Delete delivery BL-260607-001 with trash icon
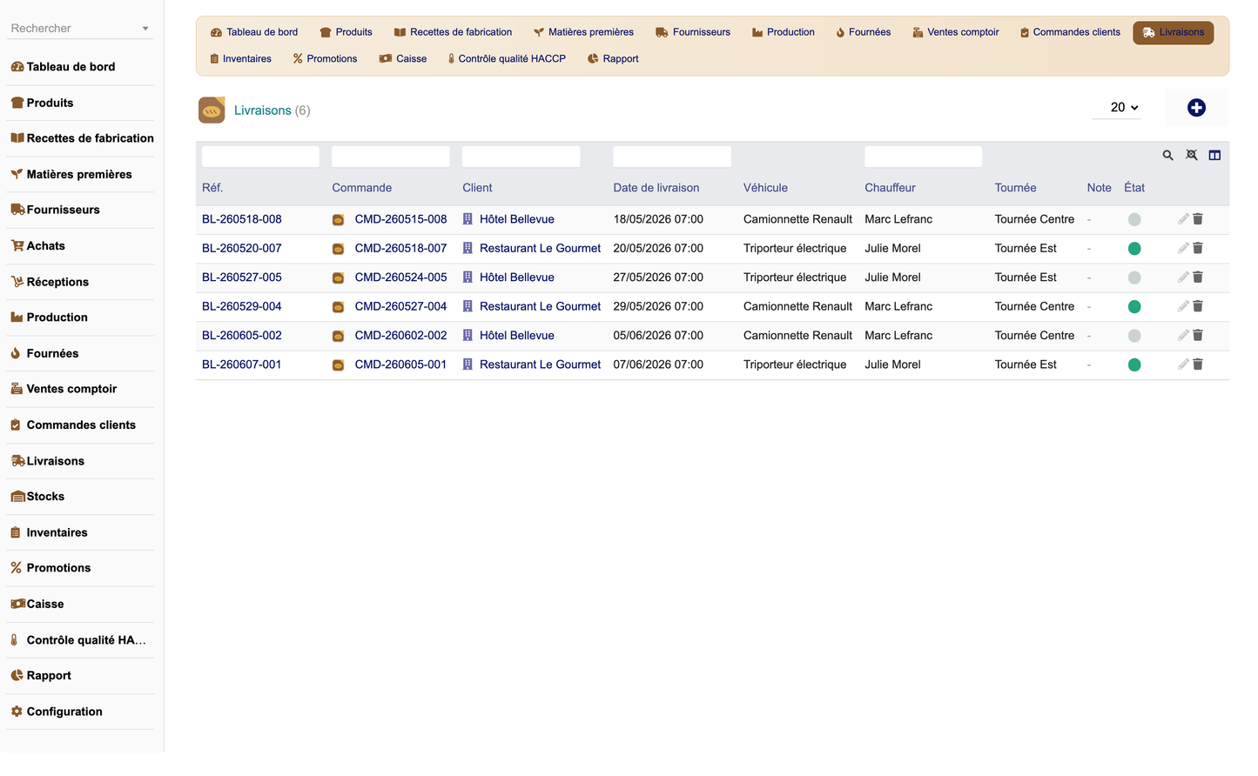The image size is (1258, 776). 1198,365
